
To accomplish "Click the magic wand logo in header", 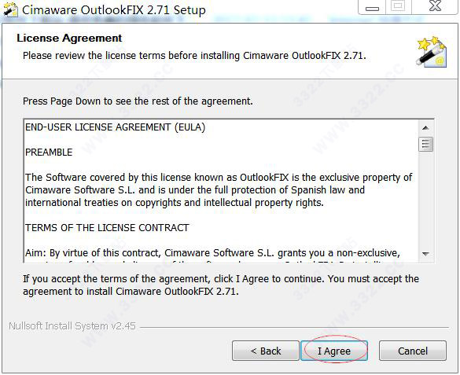I will tap(432, 52).
